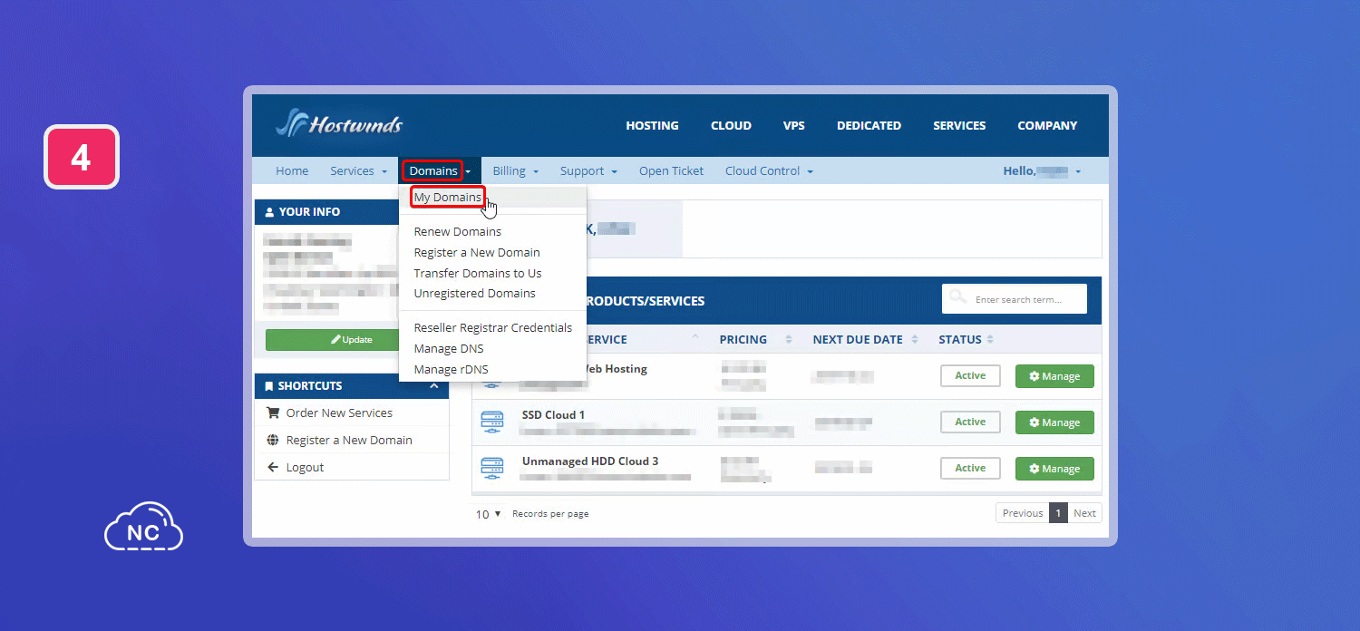This screenshot has height=631, width=1360.
Task: Select Manage DNS entry
Action: (449, 348)
